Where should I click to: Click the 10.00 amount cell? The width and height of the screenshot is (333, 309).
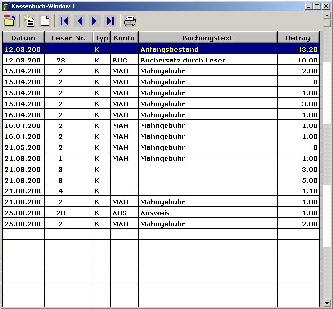(298, 60)
